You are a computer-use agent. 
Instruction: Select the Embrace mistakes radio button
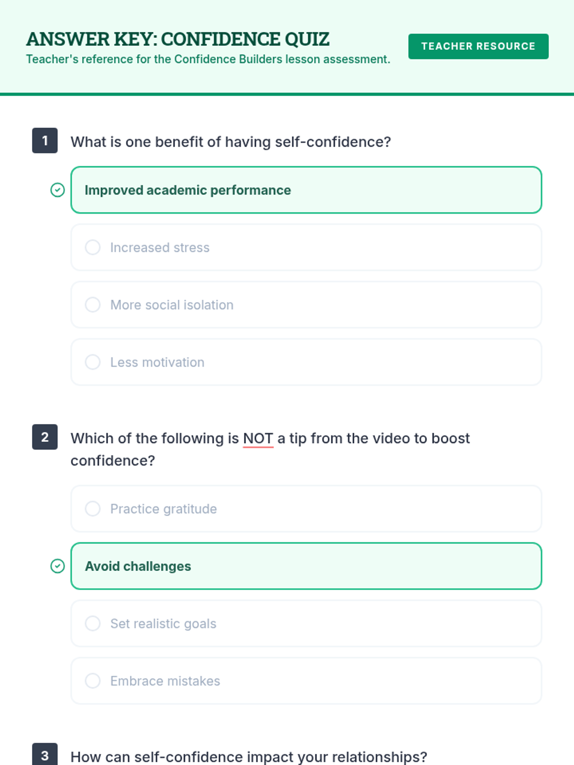coord(93,681)
